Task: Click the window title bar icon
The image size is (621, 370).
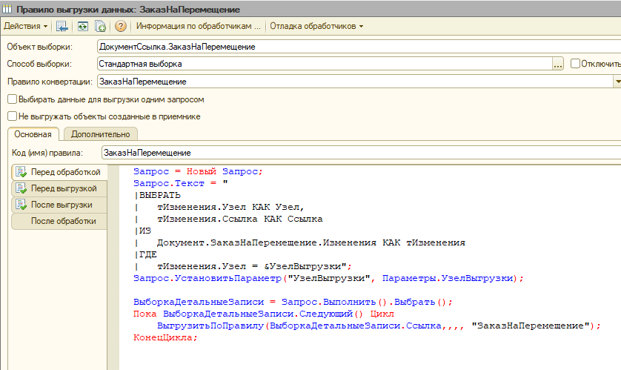Action: click(x=7, y=9)
